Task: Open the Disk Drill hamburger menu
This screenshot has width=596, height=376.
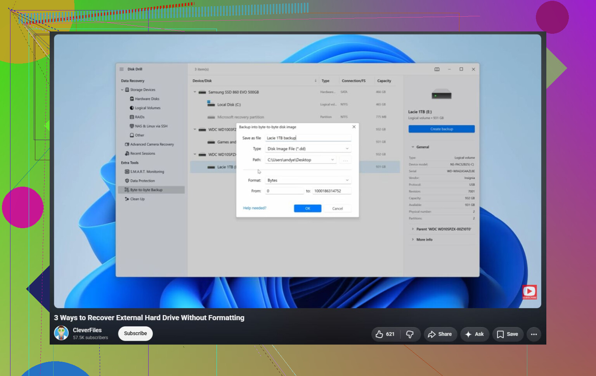Action: coord(121,69)
